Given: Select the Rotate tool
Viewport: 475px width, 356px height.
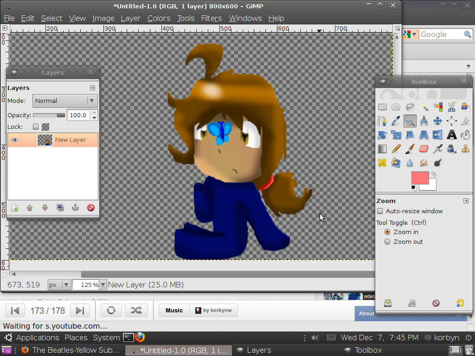Looking at the screenshot, I should click(x=382, y=135).
